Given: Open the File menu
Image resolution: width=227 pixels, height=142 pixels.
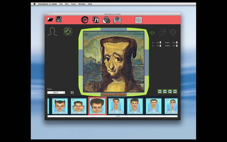Looking at the screenshot, I should point(61,4).
